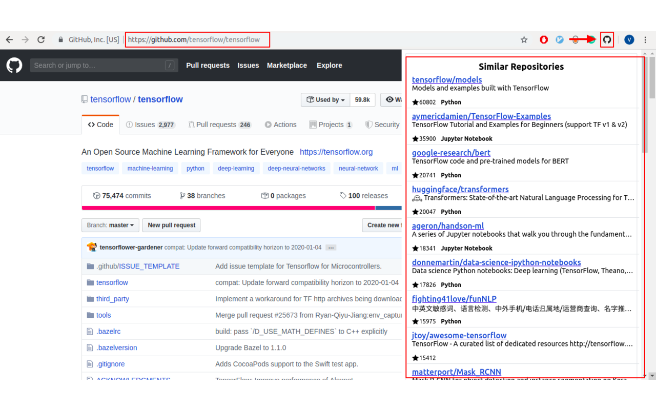Click the branch icon next to 38 branches

(183, 195)
